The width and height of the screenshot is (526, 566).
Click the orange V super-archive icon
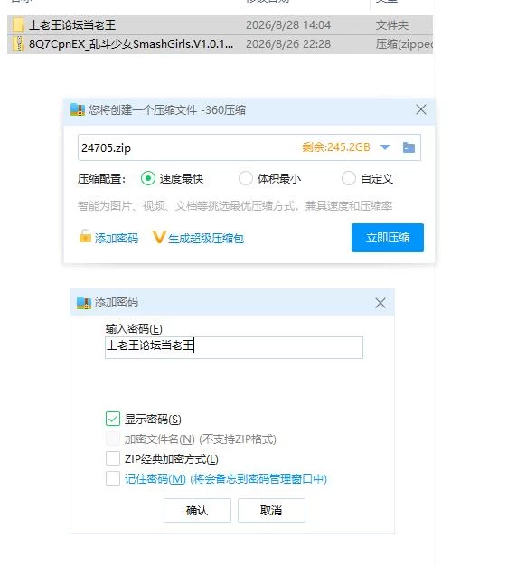tap(159, 237)
